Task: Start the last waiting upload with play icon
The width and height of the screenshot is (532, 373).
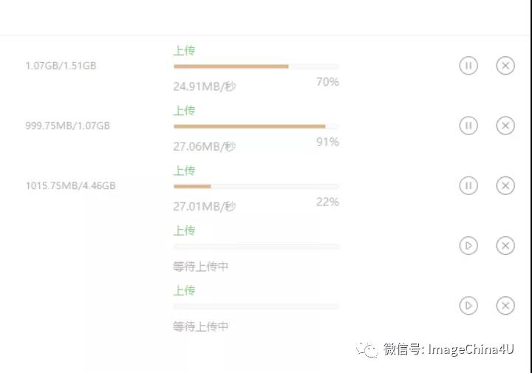Action: point(468,306)
